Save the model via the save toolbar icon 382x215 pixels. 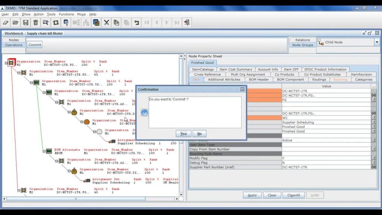(25, 23)
